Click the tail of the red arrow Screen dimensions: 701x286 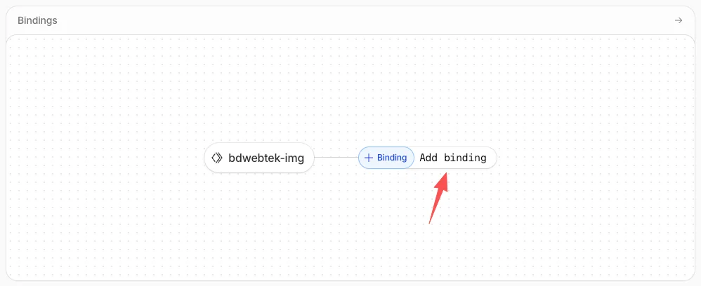430,222
